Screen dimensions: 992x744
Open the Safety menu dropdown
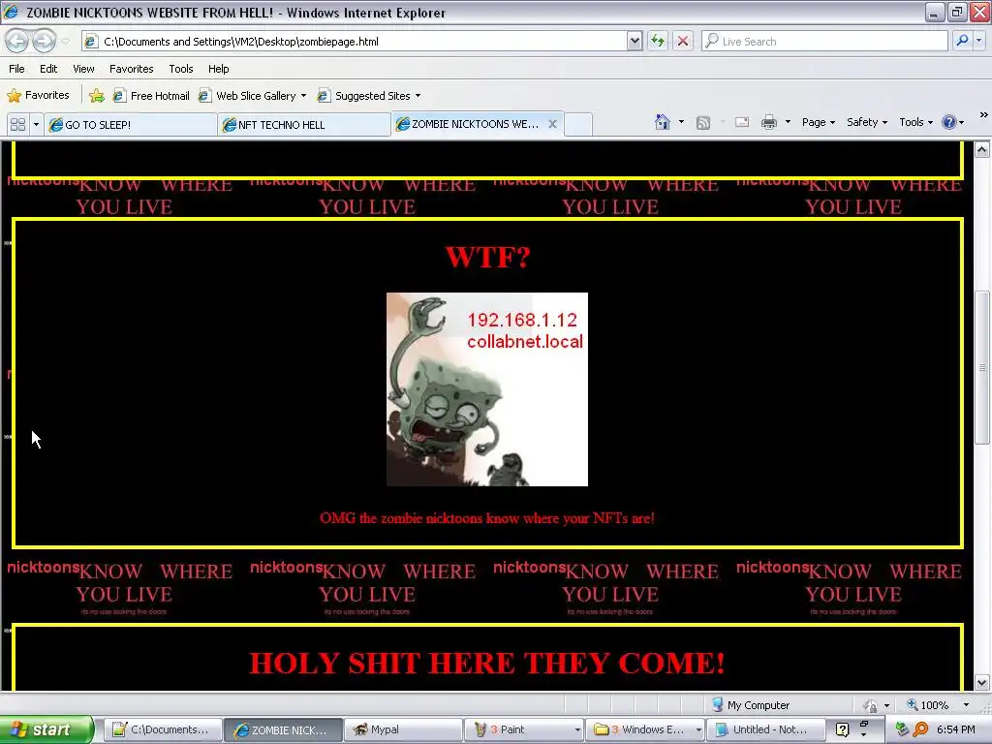(x=867, y=122)
